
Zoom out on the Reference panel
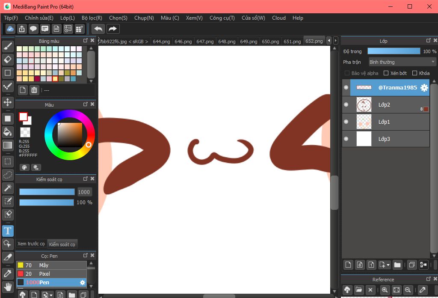pyautogui.click(x=408, y=290)
